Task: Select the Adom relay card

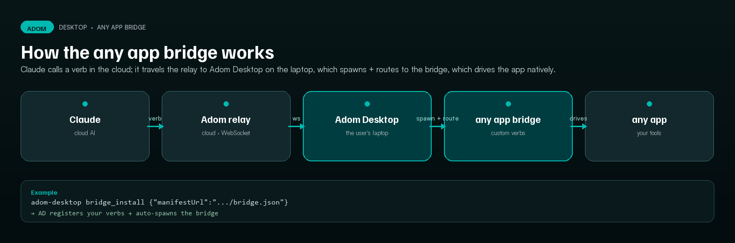Action: click(x=226, y=126)
